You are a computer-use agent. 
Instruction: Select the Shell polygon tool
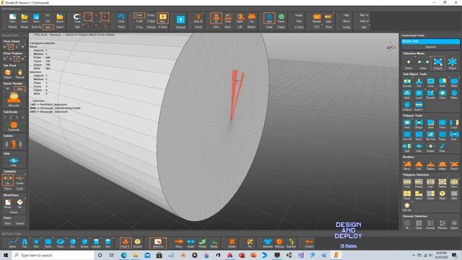pyautogui.click(x=430, y=123)
